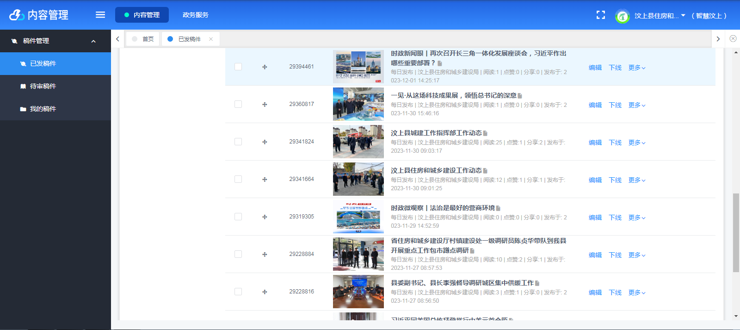Open 待审稿件 in the sidebar
The width and height of the screenshot is (740, 330).
[x=55, y=86]
